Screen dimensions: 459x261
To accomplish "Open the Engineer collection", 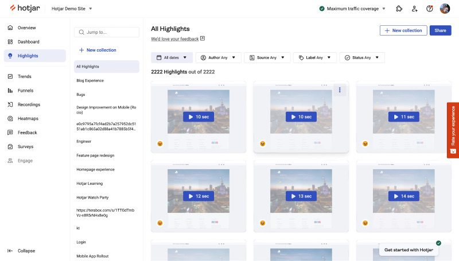I will pos(107,141).
